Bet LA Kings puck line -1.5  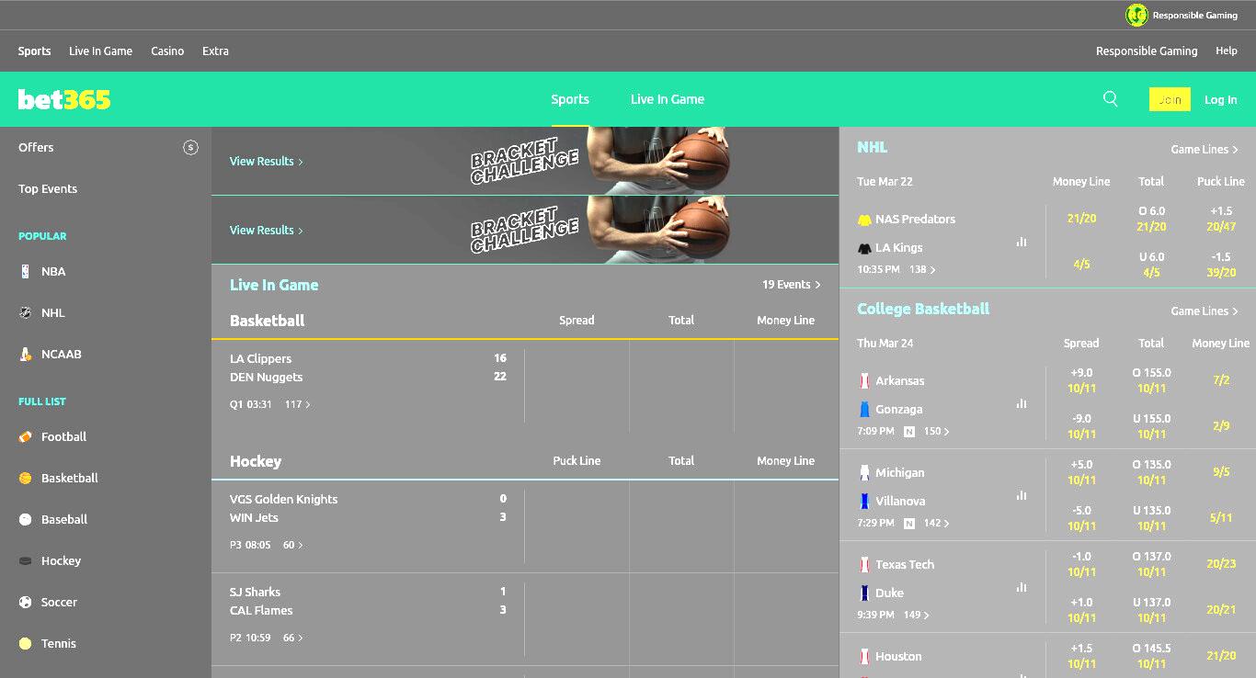coord(1220,265)
